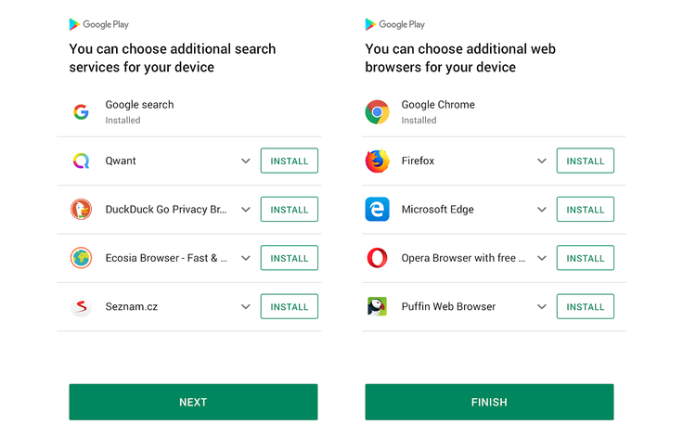Select the 'Opera Browser with free ...' text
683x425 pixels.
click(463, 258)
